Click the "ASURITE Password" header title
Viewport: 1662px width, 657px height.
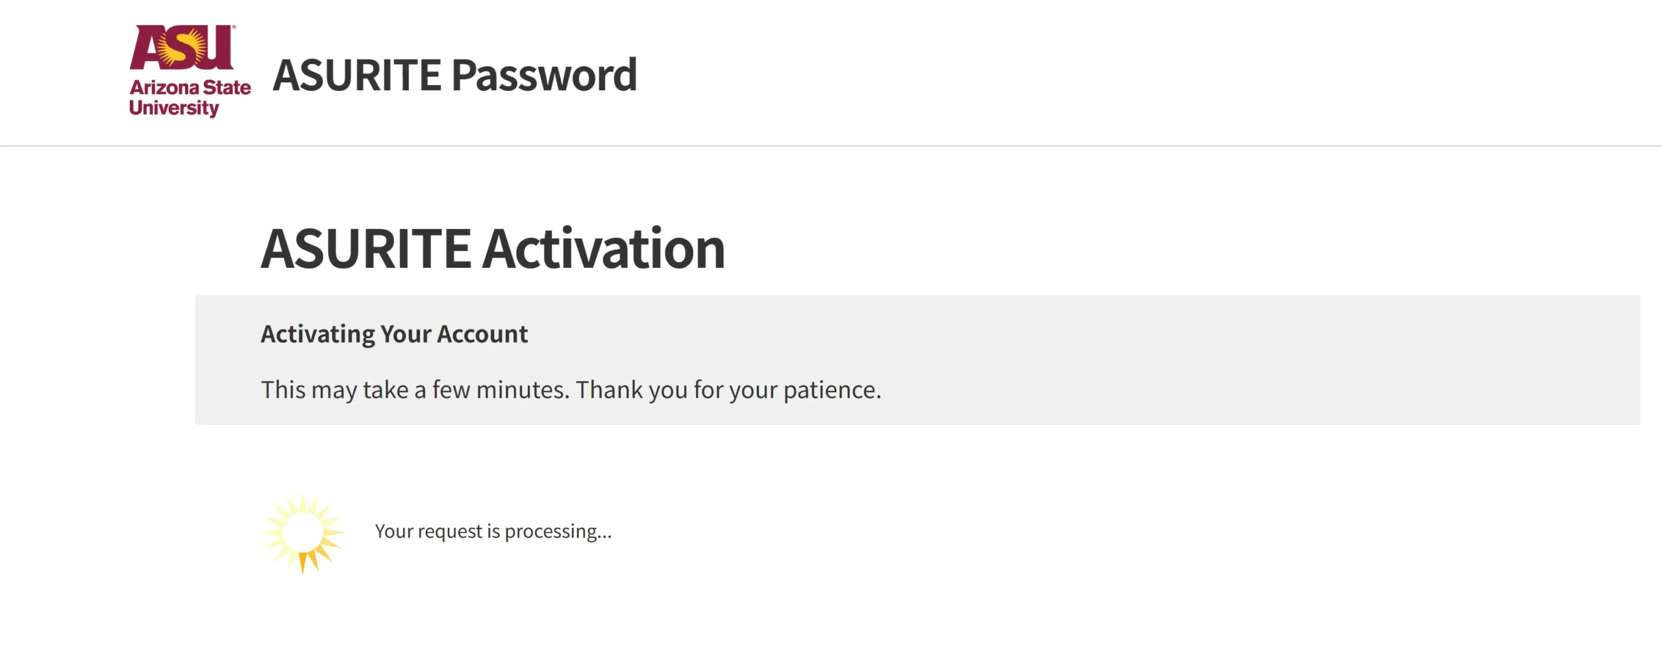tap(454, 75)
